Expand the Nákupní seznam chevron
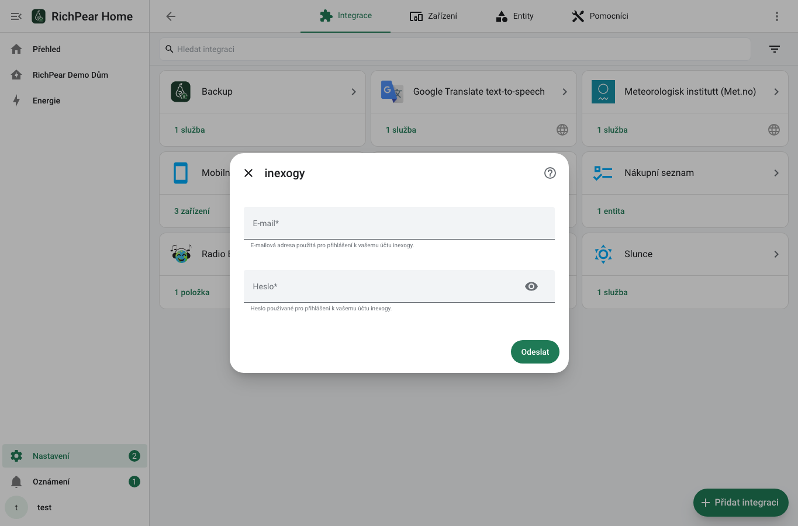This screenshot has width=798, height=526. (x=776, y=173)
